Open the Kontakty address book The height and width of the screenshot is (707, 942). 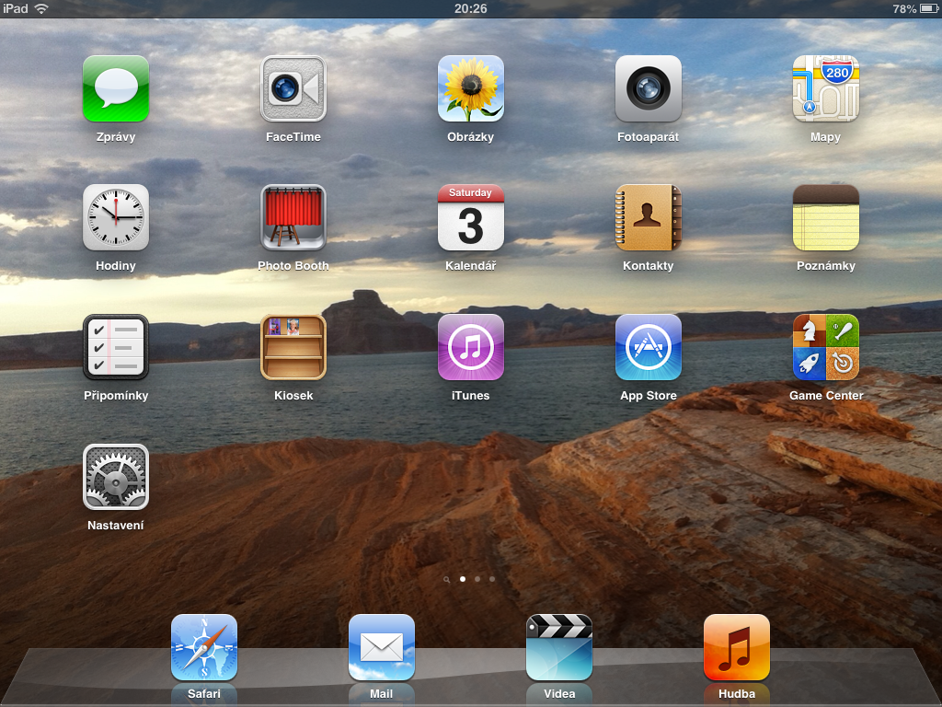point(648,219)
